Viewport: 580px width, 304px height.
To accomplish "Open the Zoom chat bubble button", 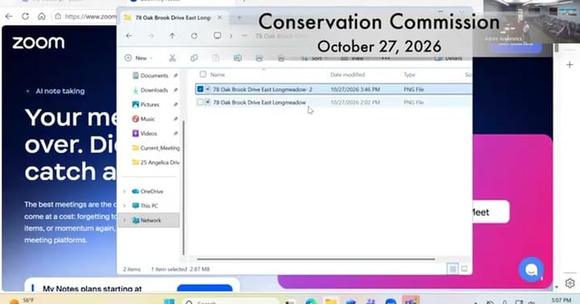I will [x=531, y=269].
